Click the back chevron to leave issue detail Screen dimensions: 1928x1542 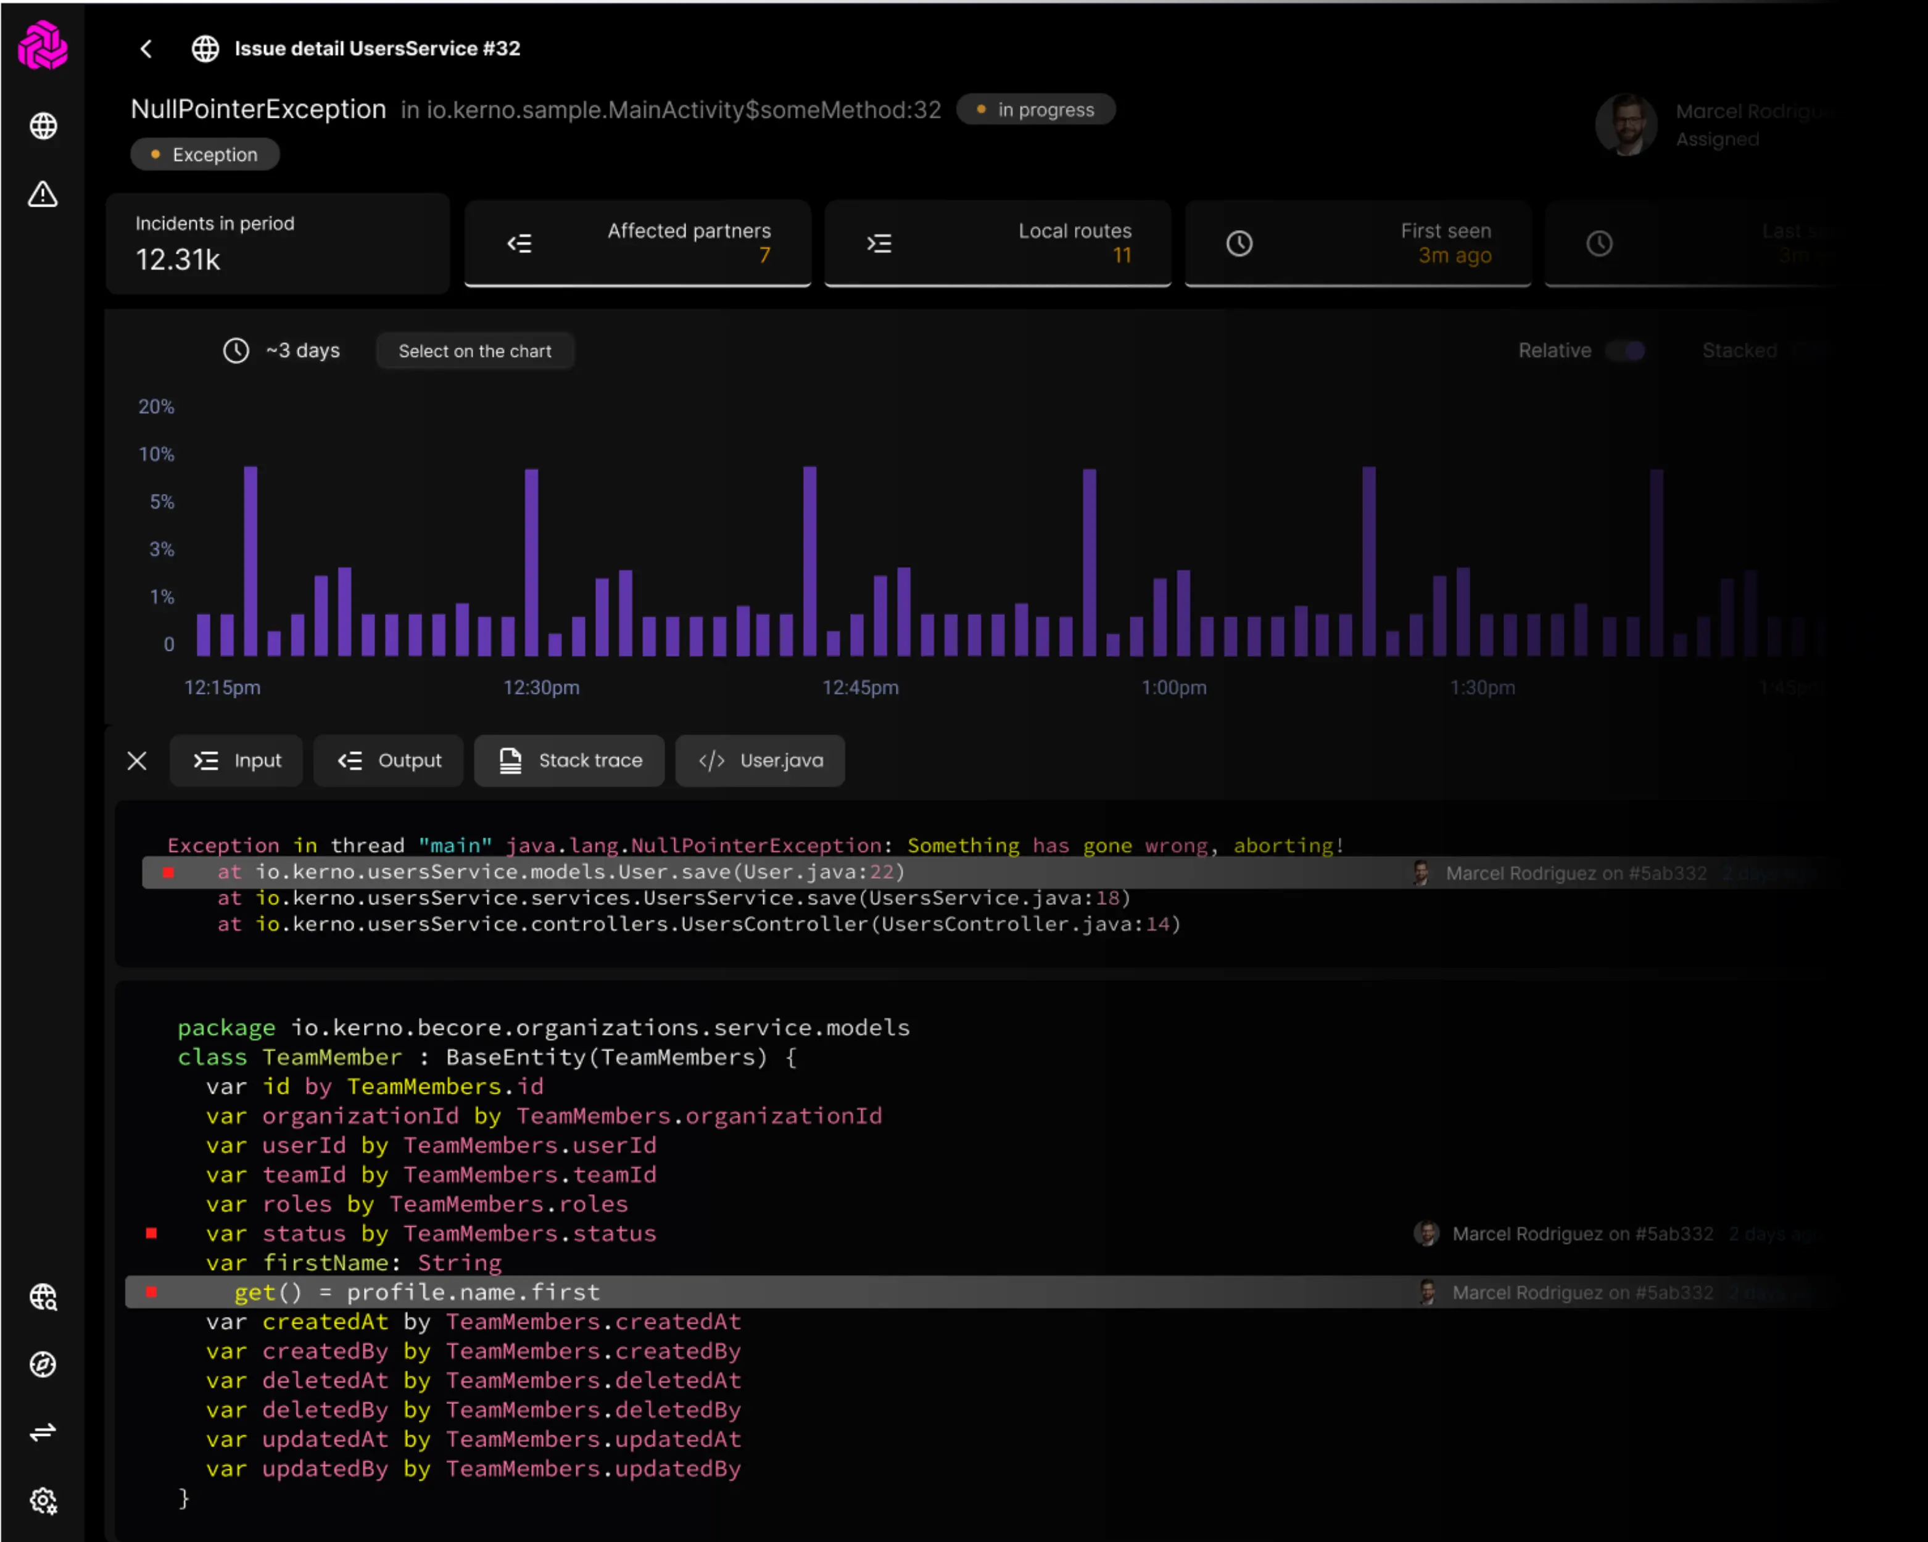coord(146,49)
